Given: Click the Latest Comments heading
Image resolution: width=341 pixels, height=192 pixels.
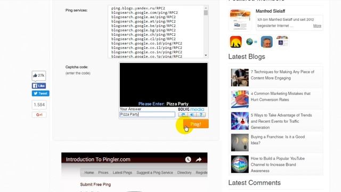Looking at the screenshot, I should [x=255, y=183].
